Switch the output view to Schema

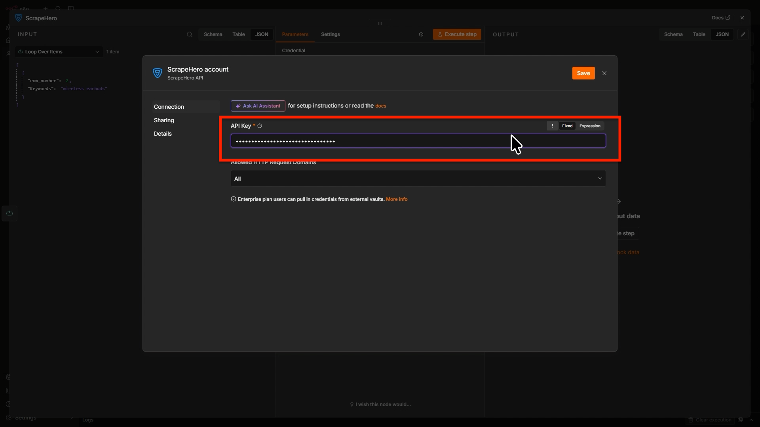point(673,34)
